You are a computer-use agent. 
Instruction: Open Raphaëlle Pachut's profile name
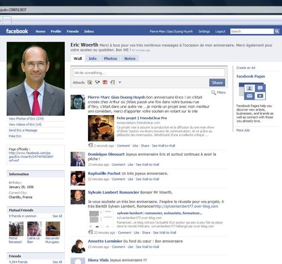(x=104, y=173)
